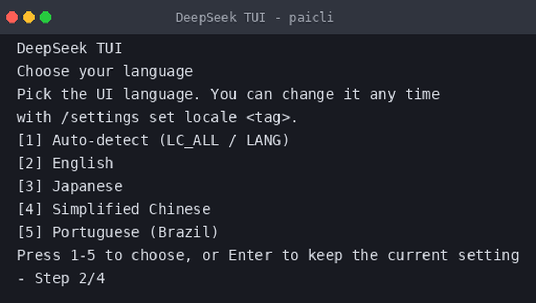The width and height of the screenshot is (536, 303).
Task: Select the Portuguese (Brazil) option
Action: pyautogui.click(x=118, y=232)
